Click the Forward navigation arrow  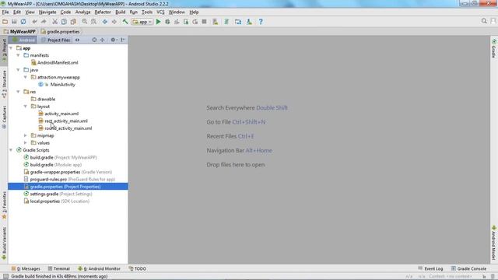pos(114,22)
